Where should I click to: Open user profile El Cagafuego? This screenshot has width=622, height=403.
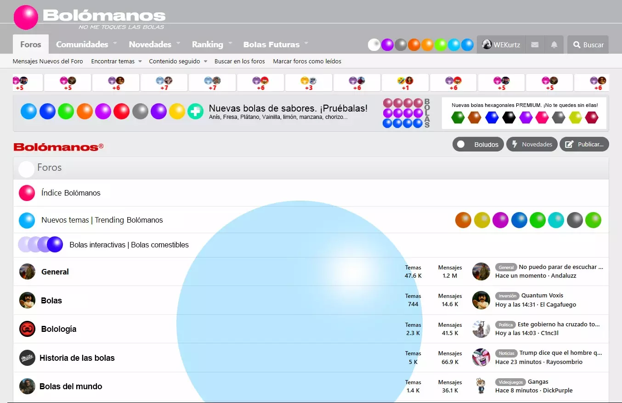pyautogui.click(x=558, y=304)
